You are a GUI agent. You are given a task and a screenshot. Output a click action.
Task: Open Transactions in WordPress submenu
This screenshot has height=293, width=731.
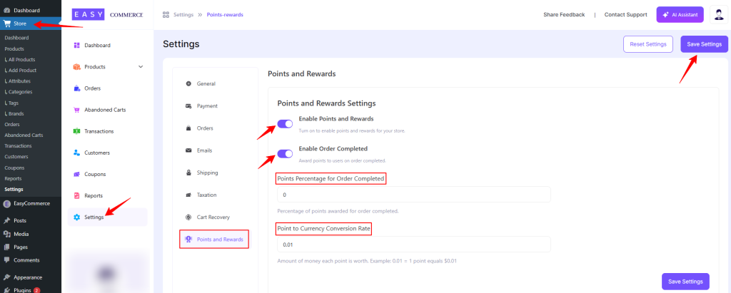(18, 146)
